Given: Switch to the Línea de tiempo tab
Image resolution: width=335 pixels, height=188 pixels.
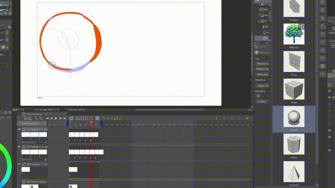Looking at the screenshot, I should [x=32, y=114].
